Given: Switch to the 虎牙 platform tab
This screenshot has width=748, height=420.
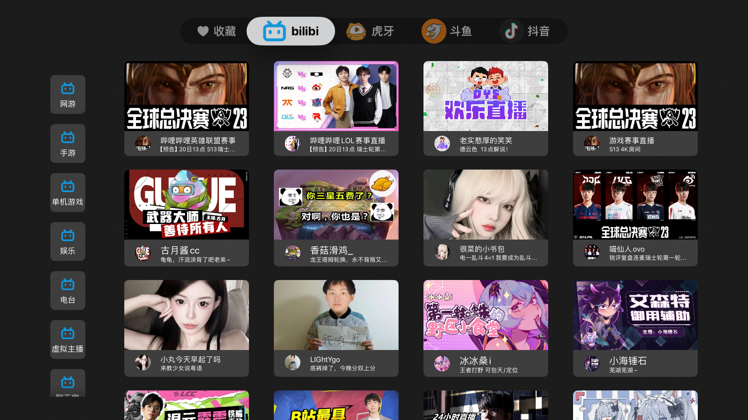Looking at the screenshot, I should click(370, 31).
